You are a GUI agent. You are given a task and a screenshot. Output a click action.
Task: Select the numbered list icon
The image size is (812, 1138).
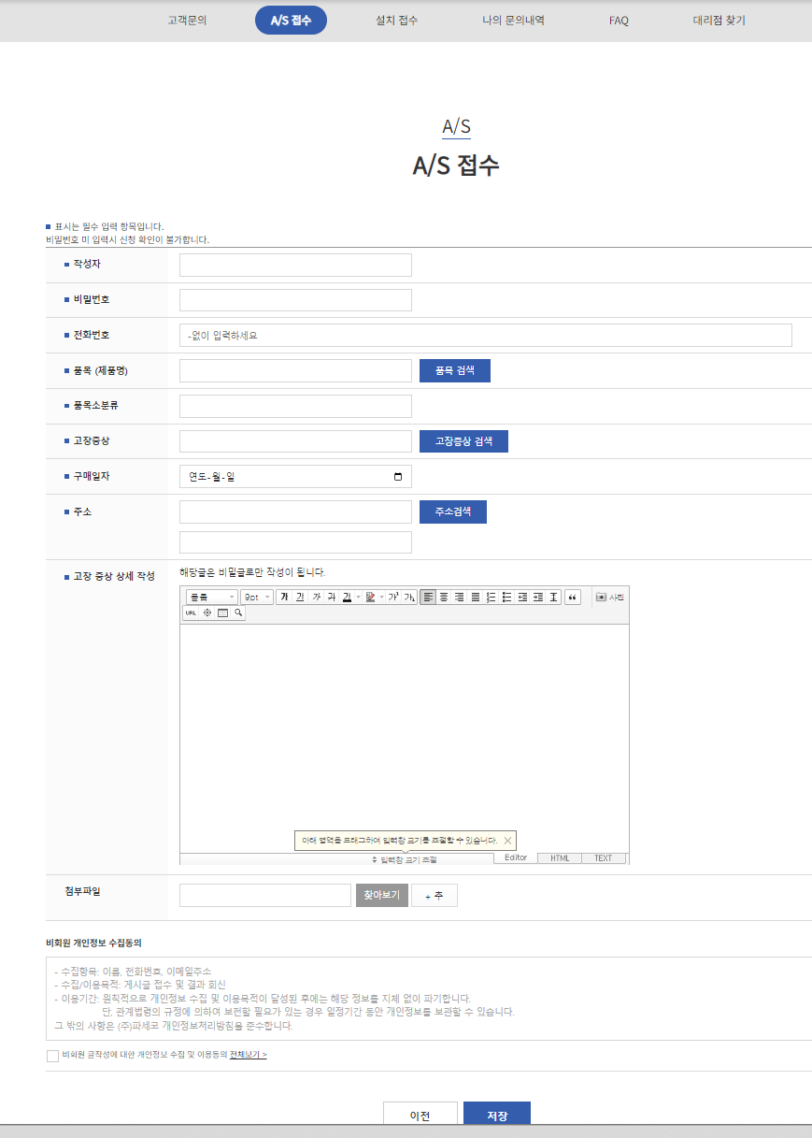click(x=492, y=596)
